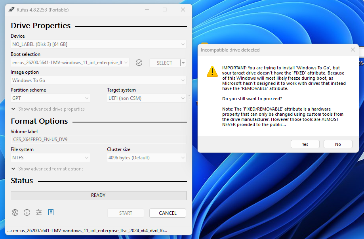Click the Volume label caption

pos(24,132)
